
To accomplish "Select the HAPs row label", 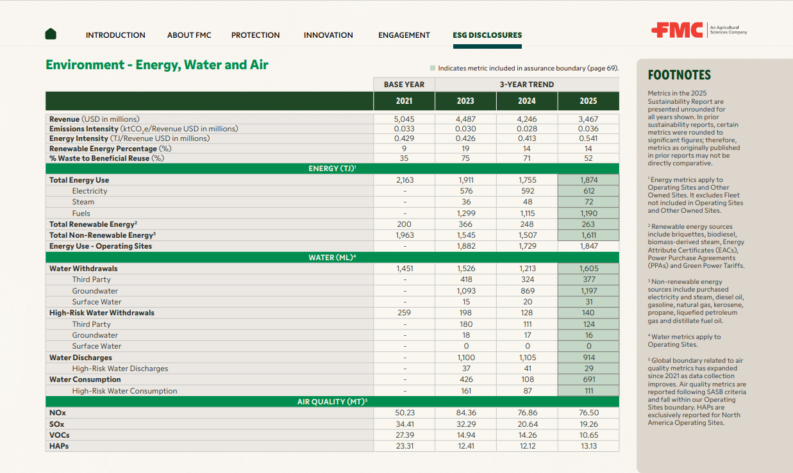I will [59, 446].
